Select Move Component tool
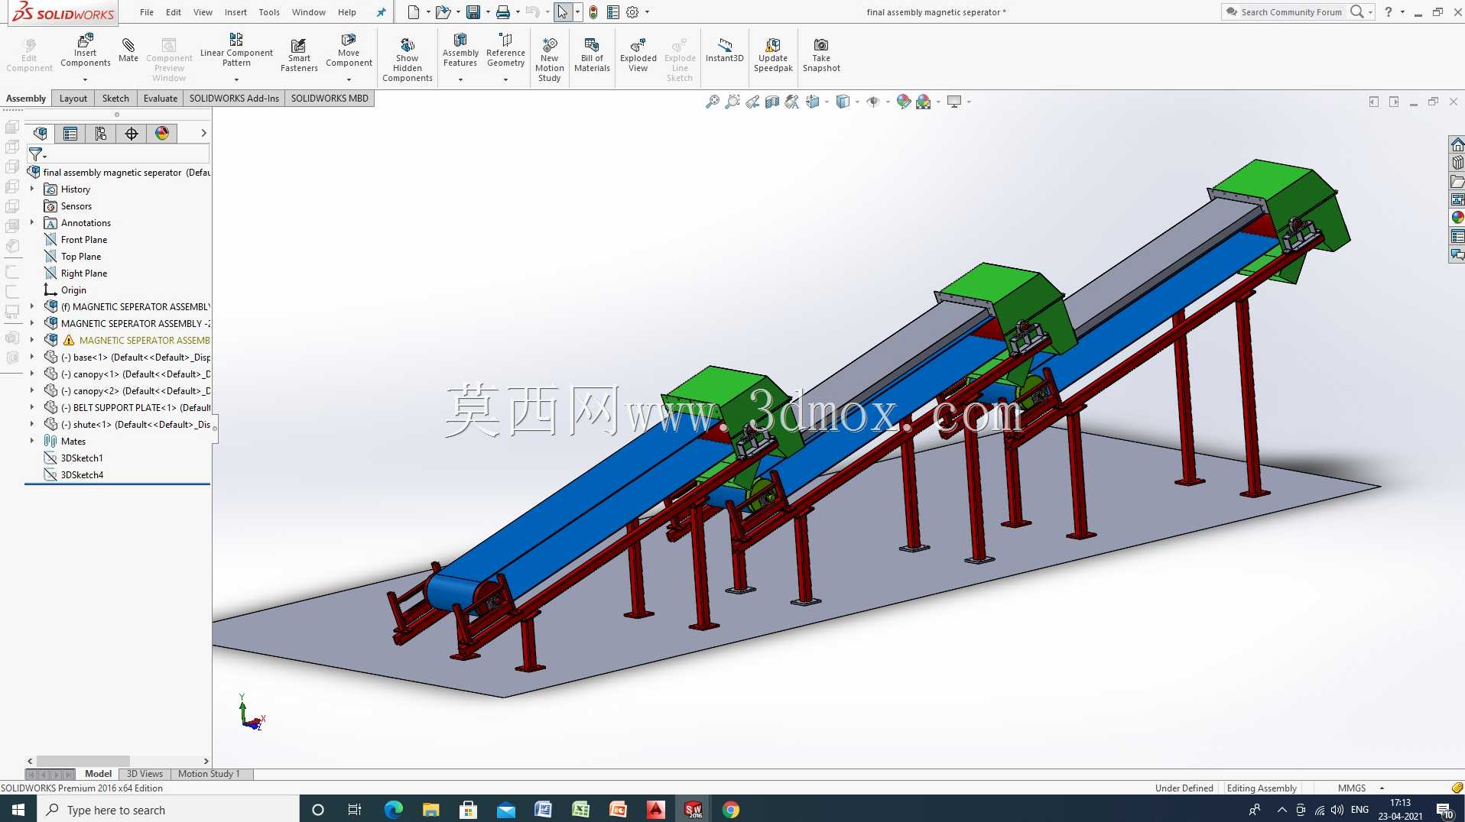The height and width of the screenshot is (822, 1465). tap(349, 50)
